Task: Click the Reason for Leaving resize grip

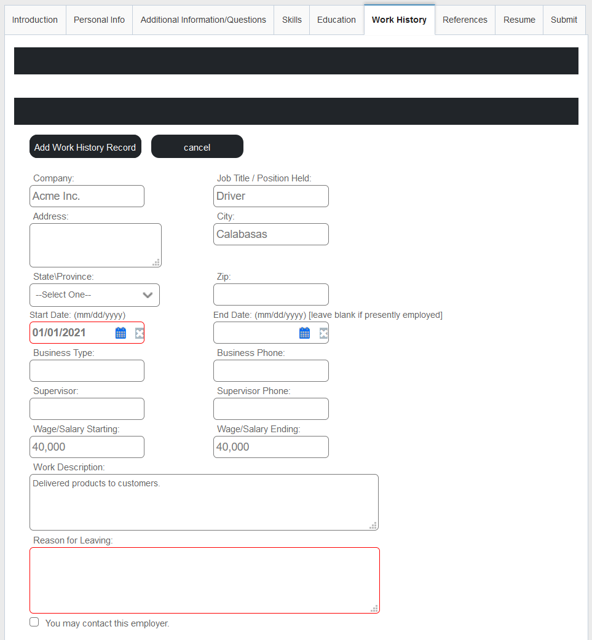Action: (374, 608)
